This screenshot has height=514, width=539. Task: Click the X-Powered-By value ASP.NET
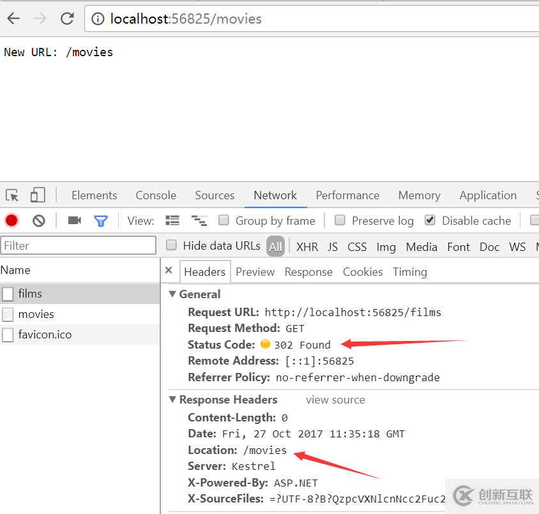pyautogui.click(x=296, y=483)
